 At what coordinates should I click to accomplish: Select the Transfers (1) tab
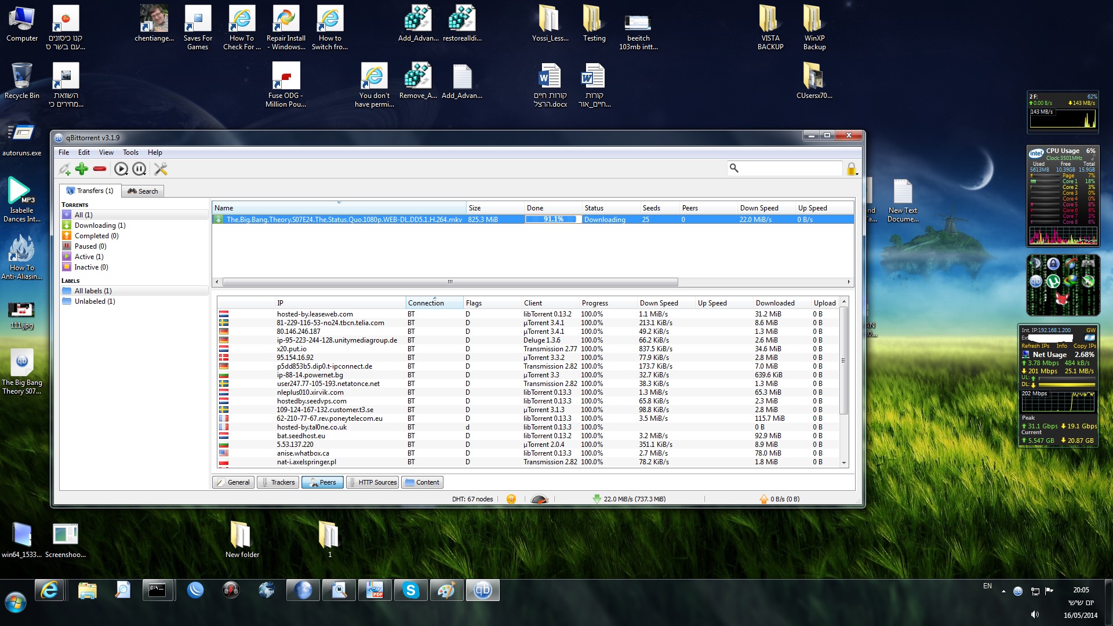90,191
